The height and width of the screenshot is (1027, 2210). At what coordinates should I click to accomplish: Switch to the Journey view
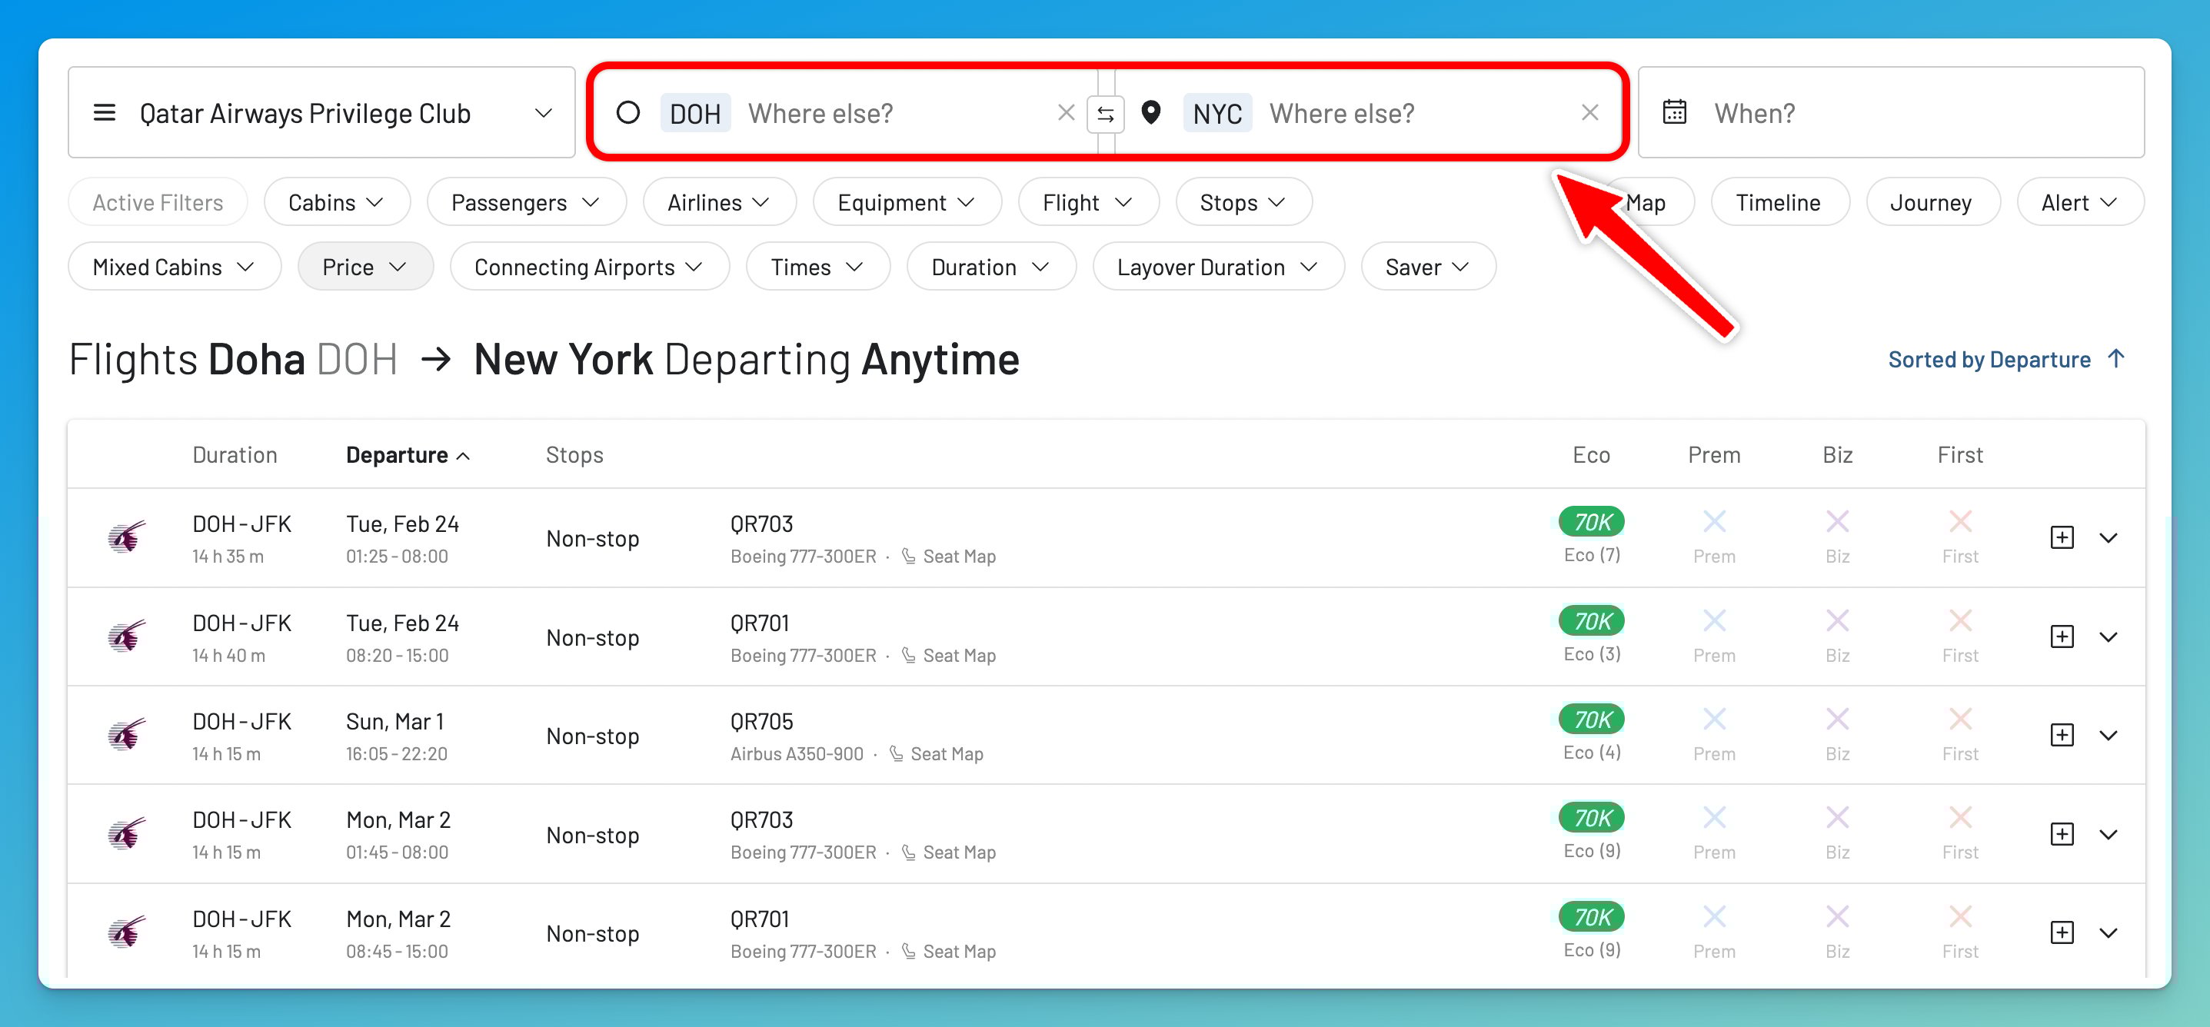point(1931,201)
